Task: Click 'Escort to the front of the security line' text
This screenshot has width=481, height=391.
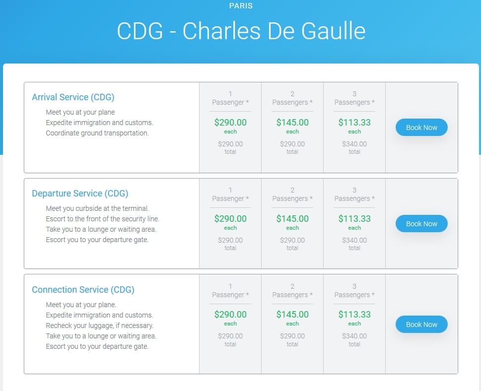Action: click(x=102, y=219)
